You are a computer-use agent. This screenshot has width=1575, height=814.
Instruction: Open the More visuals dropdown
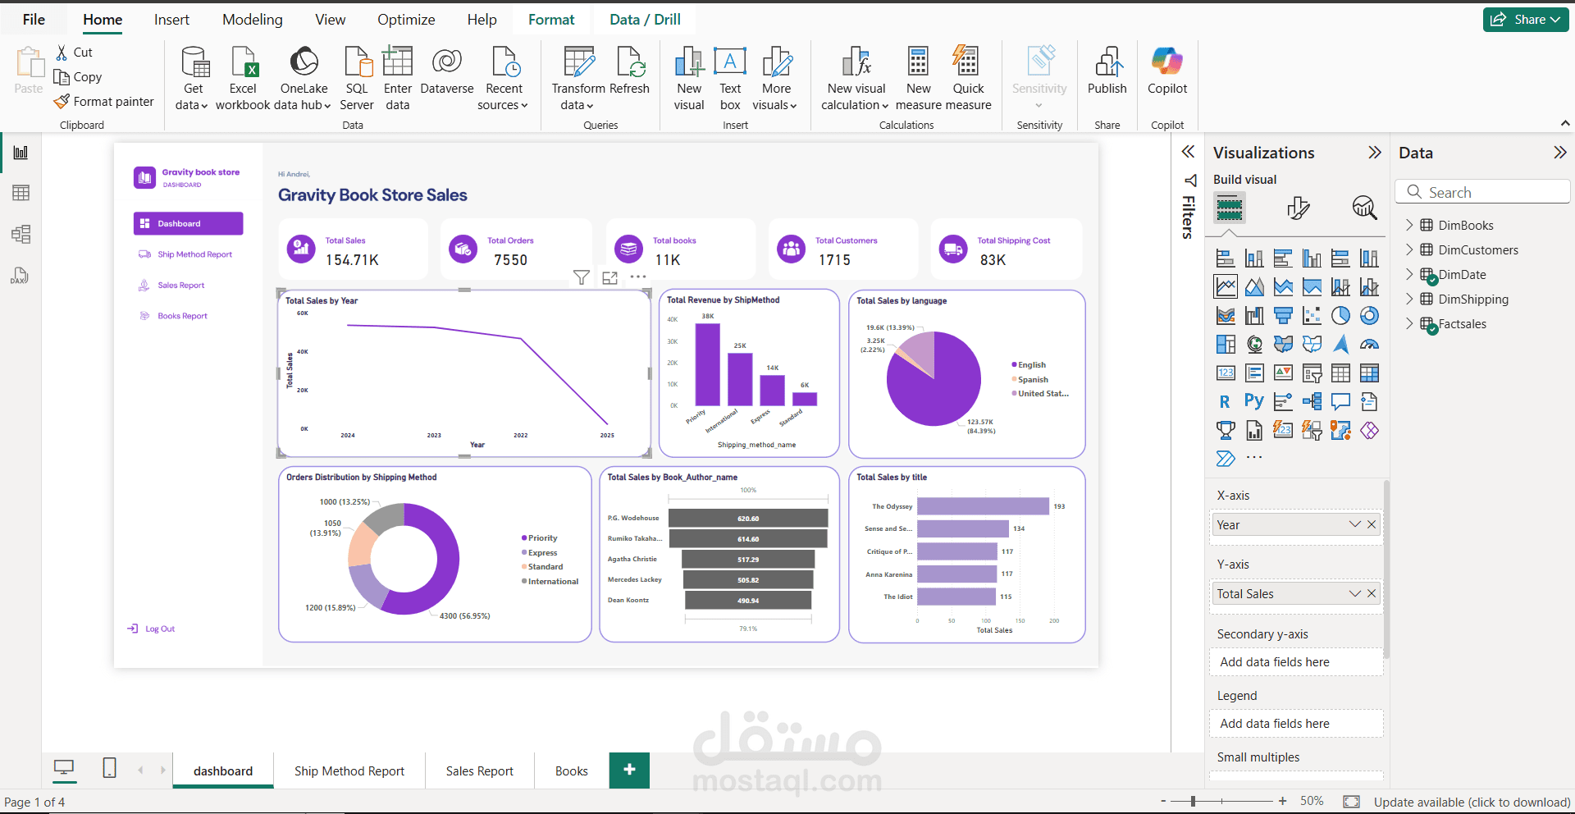(776, 79)
